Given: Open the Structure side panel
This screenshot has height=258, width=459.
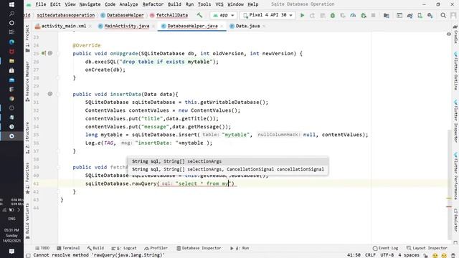Looking at the screenshot, I should click(x=27, y=137).
